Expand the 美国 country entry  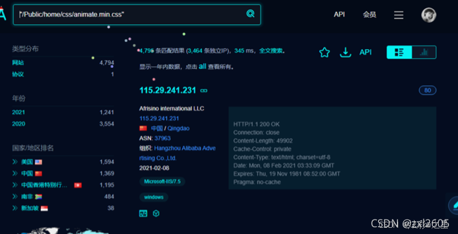[15, 162]
